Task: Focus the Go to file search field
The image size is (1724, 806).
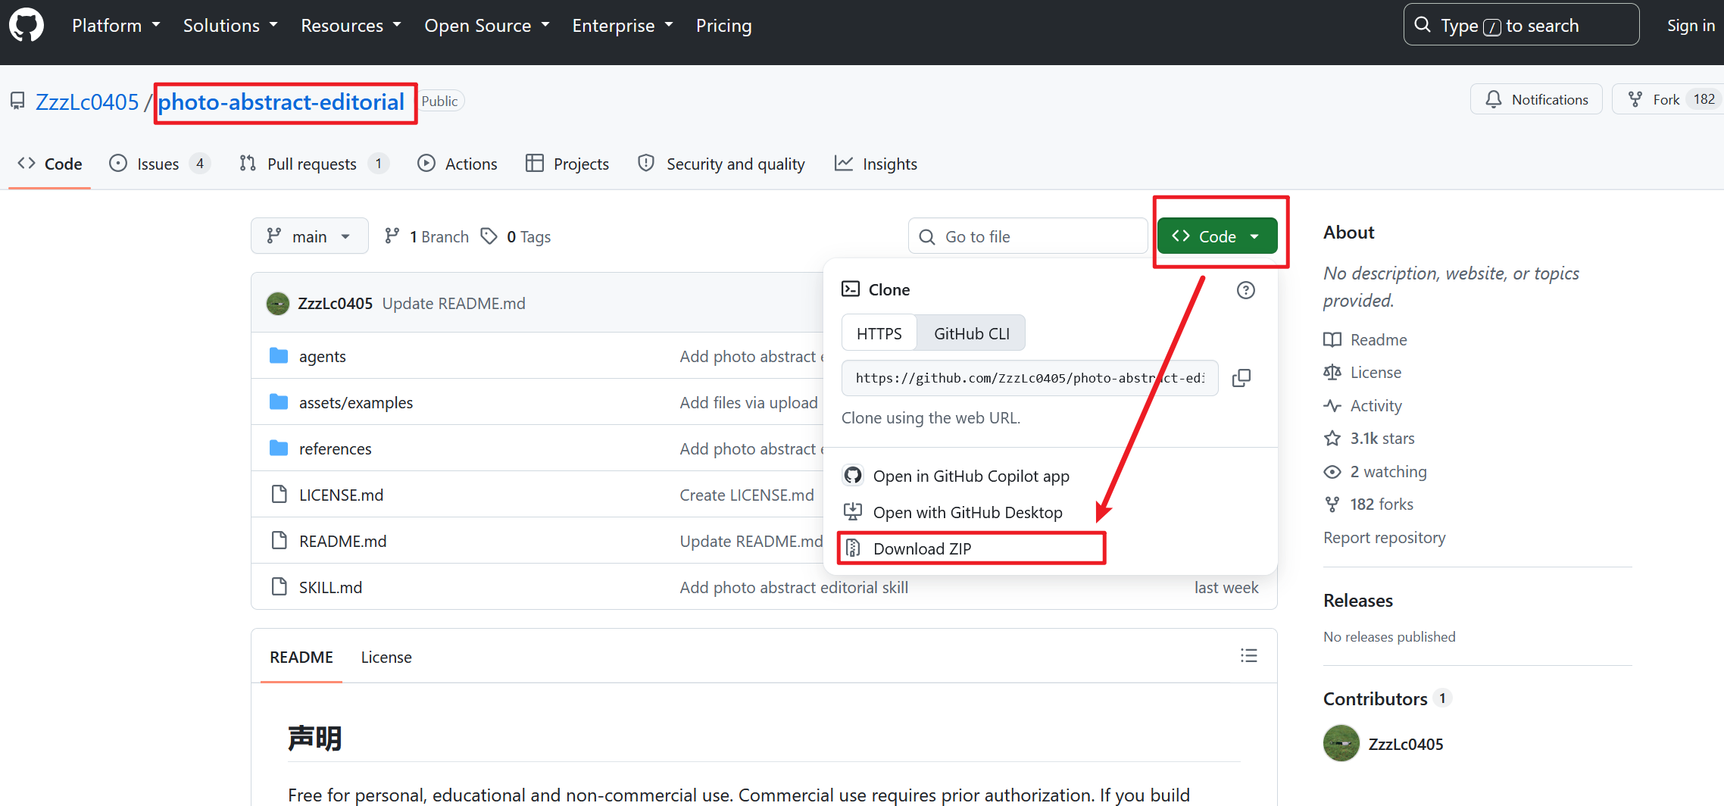Action: (x=1028, y=236)
